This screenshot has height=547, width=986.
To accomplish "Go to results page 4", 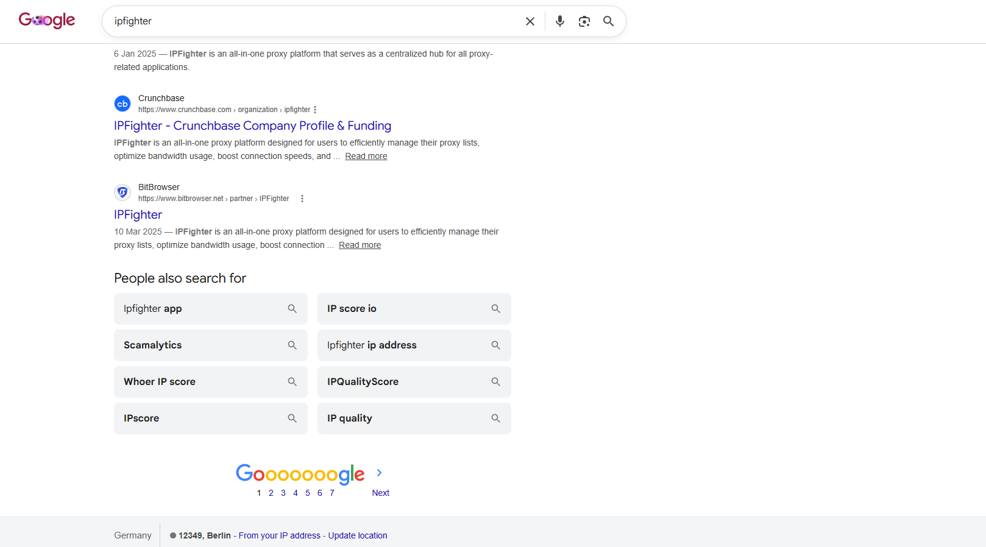I will point(296,493).
